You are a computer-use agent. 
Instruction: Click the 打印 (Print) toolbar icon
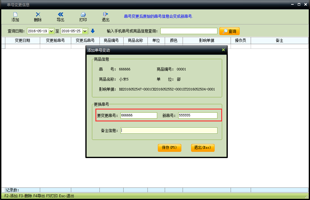pos(83,17)
